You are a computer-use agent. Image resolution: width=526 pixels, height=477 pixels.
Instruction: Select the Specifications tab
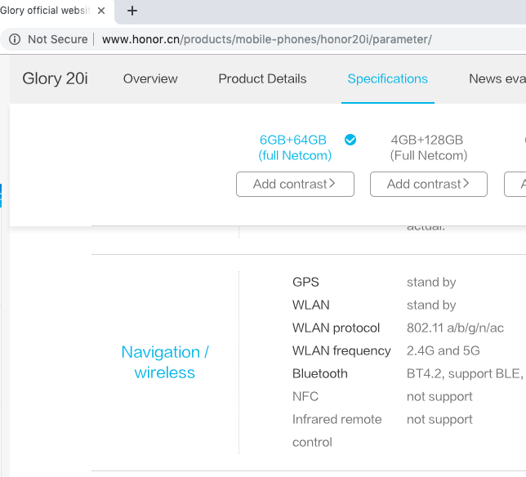point(387,78)
